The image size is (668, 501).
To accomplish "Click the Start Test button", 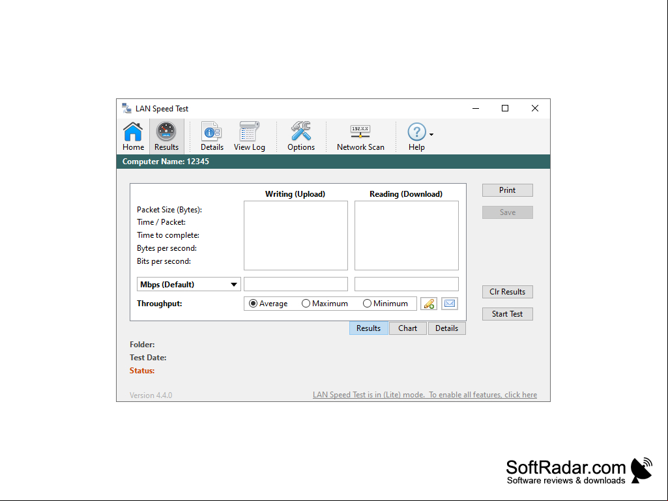I will pos(508,314).
